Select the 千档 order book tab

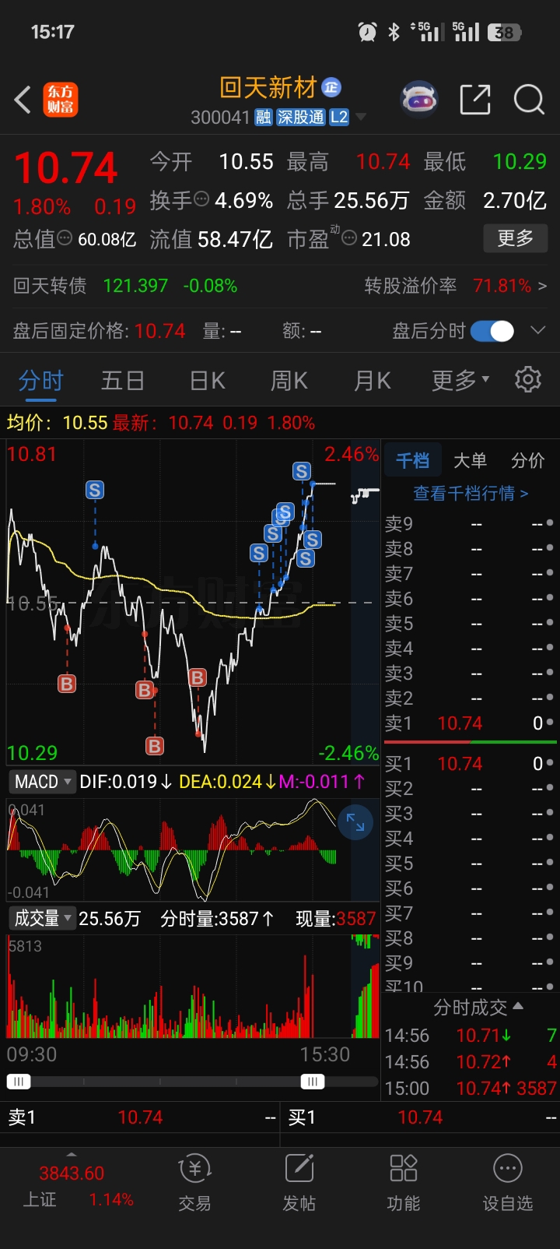(x=412, y=460)
